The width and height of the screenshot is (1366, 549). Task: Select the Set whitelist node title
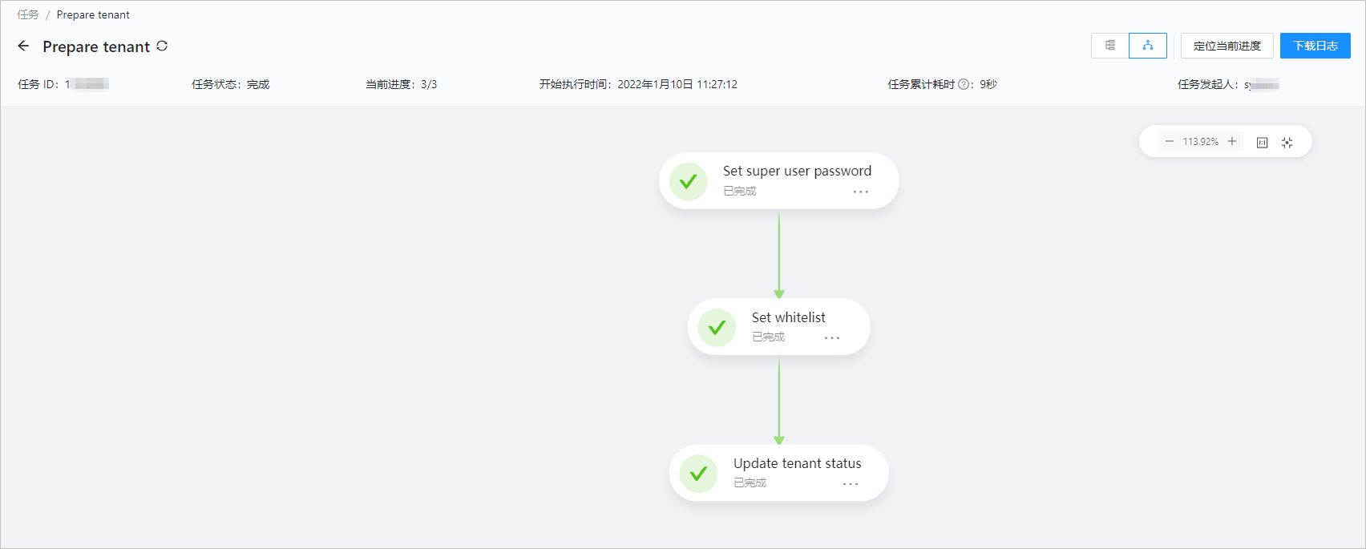tap(788, 317)
